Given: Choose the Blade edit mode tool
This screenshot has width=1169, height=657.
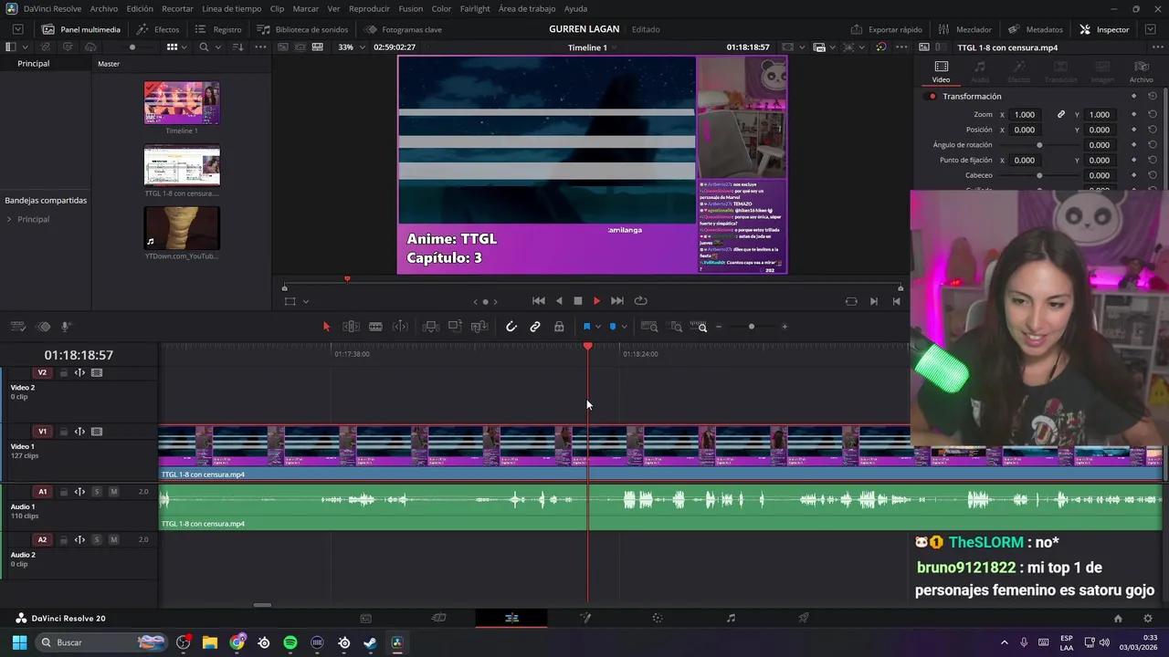Looking at the screenshot, I should (375, 327).
